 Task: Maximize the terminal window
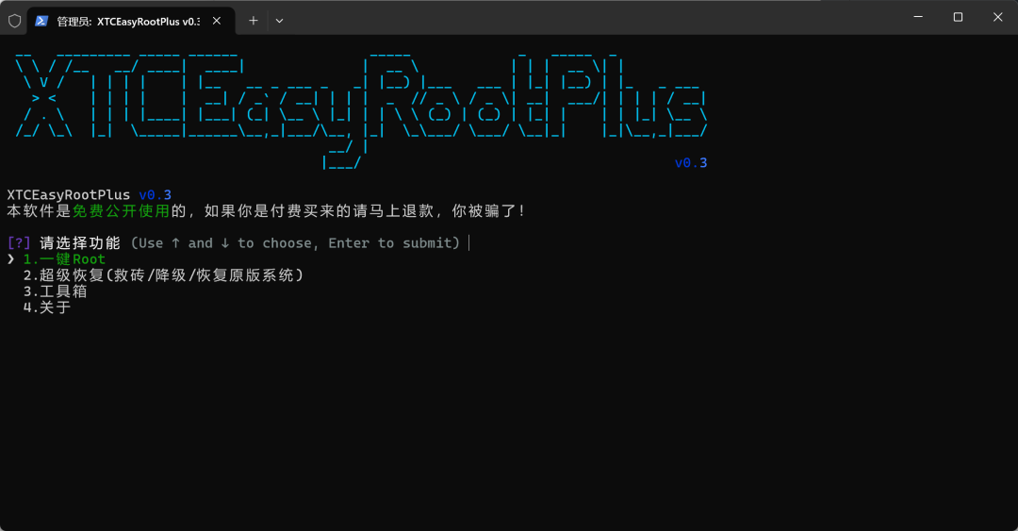pos(958,17)
